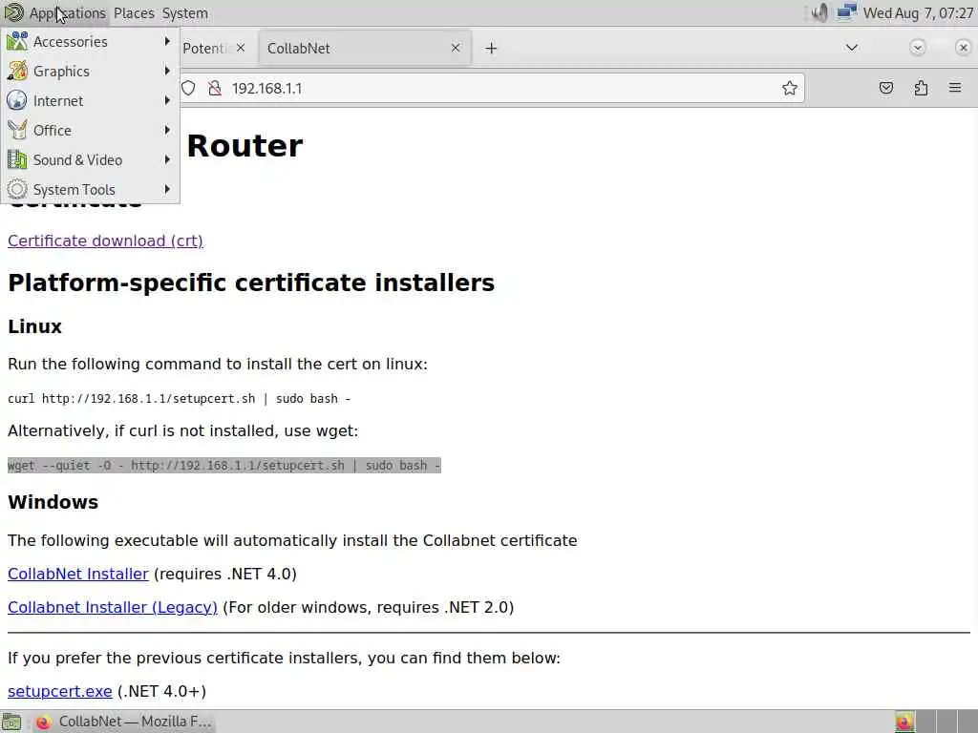Bookmark this page with the star
Screen dimensions: 978x733
point(790,88)
